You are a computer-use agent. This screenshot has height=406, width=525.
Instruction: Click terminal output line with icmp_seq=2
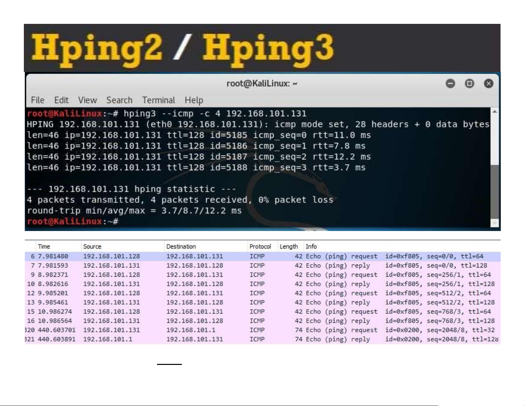point(199,157)
